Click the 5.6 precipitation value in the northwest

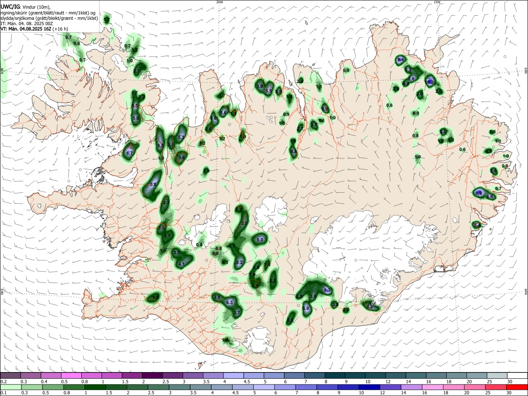[224, 112]
